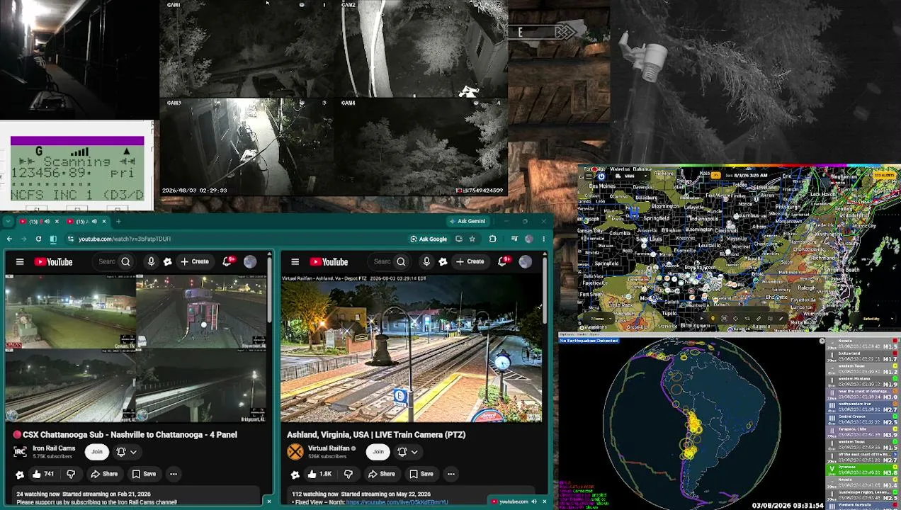Click the left pane vertical scrollbar

point(270,290)
